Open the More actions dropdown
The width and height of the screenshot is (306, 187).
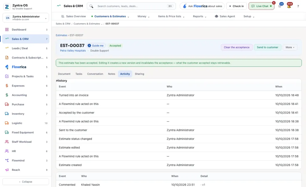click(x=290, y=47)
